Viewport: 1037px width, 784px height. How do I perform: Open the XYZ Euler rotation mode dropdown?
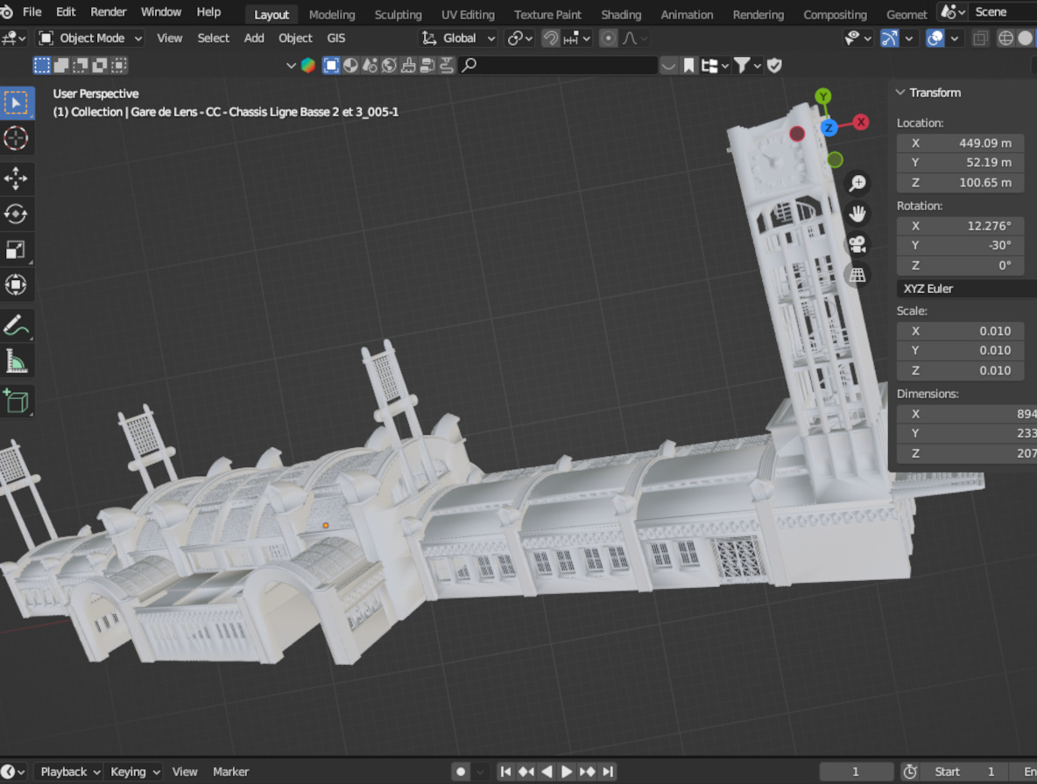click(966, 289)
